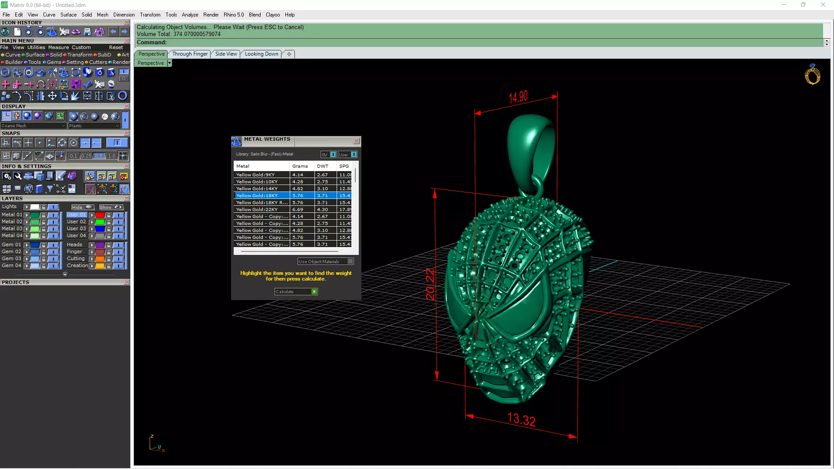834x469 pixels.
Task: Click the explode starburst tool icon
Action: (x=75, y=96)
